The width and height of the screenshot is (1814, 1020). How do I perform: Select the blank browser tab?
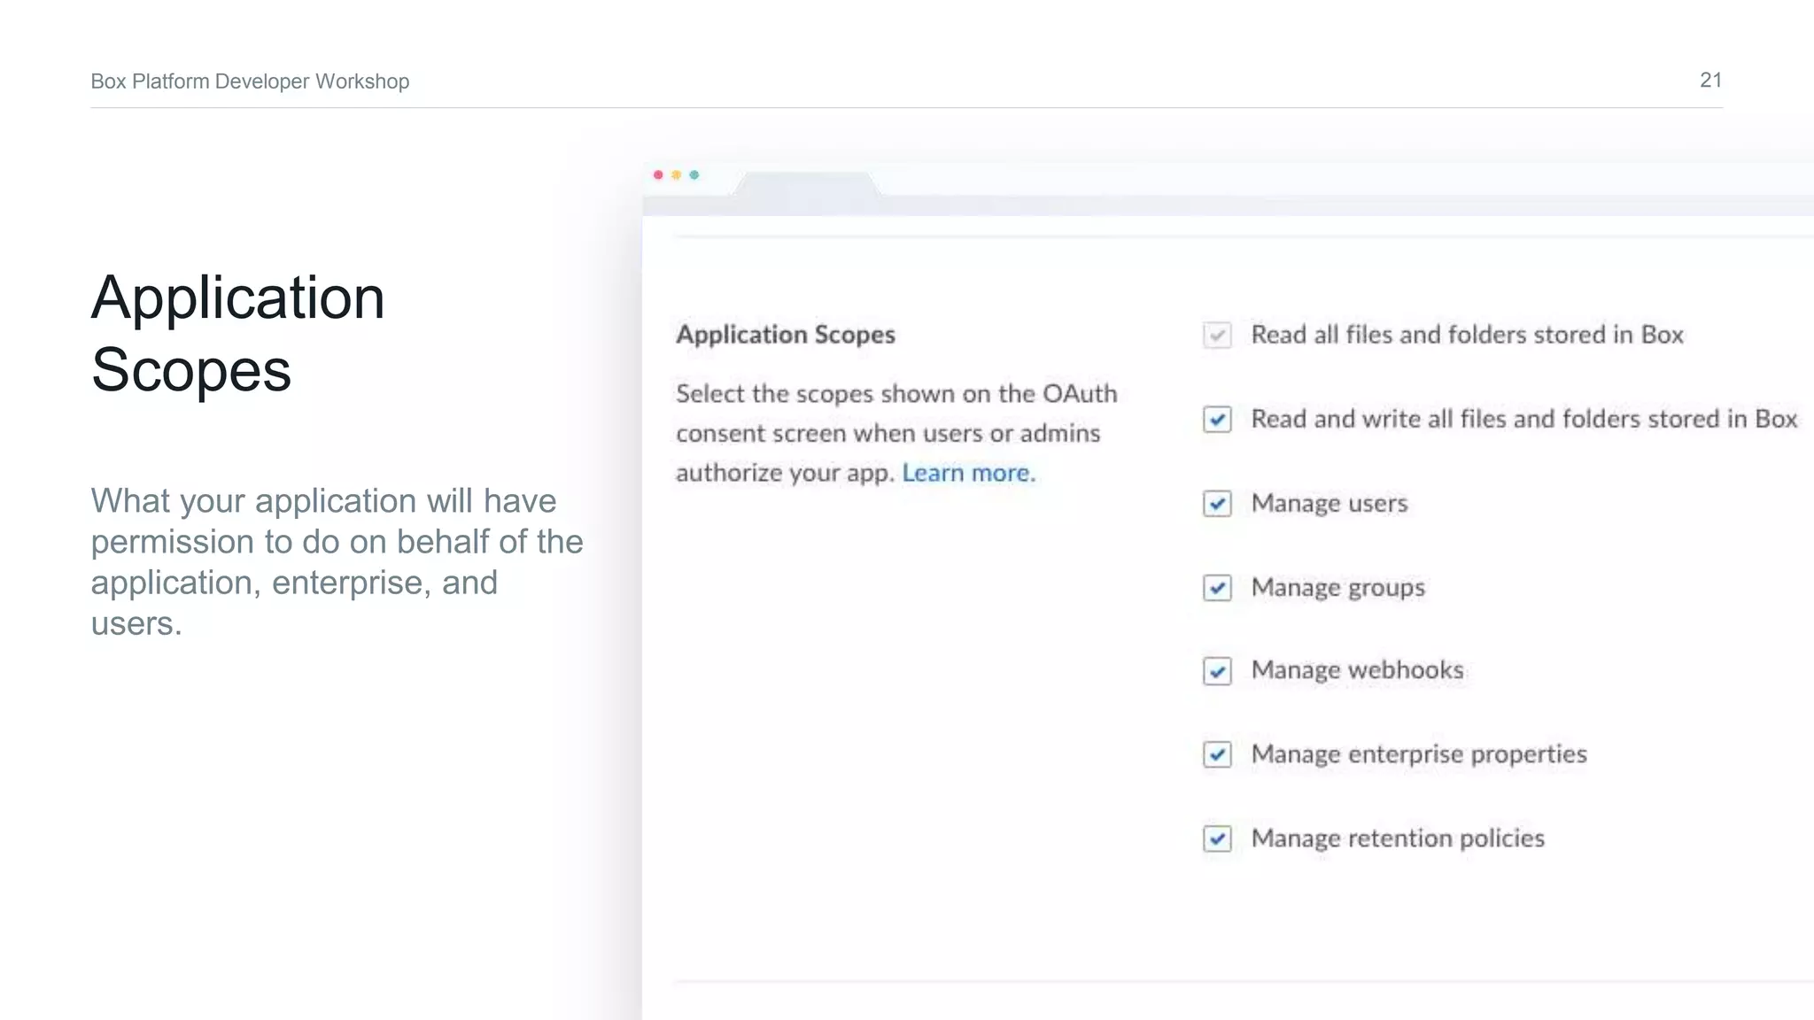coord(806,184)
